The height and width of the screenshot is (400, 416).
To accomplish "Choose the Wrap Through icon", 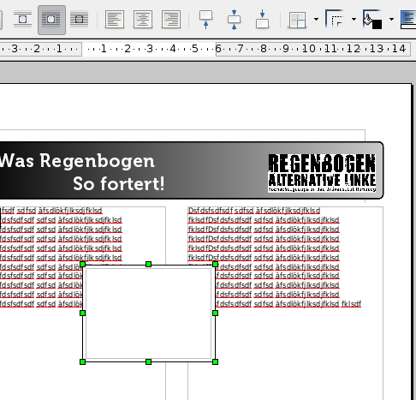I will pyautogui.click(x=80, y=20).
